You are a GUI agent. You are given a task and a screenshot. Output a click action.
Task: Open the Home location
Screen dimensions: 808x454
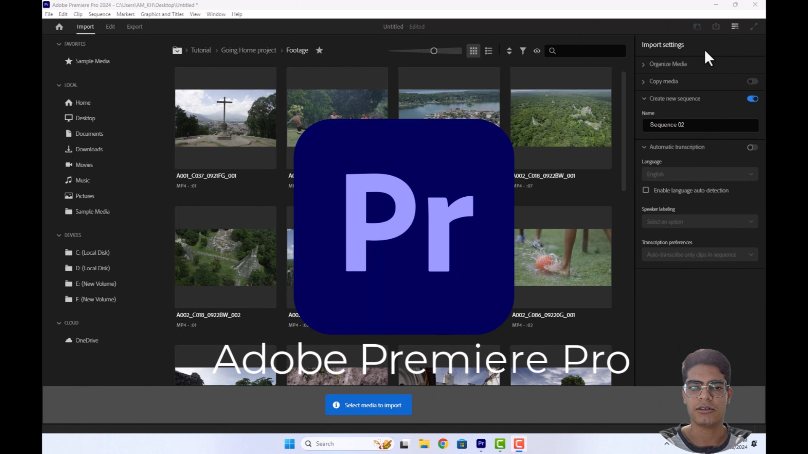coord(78,103)
